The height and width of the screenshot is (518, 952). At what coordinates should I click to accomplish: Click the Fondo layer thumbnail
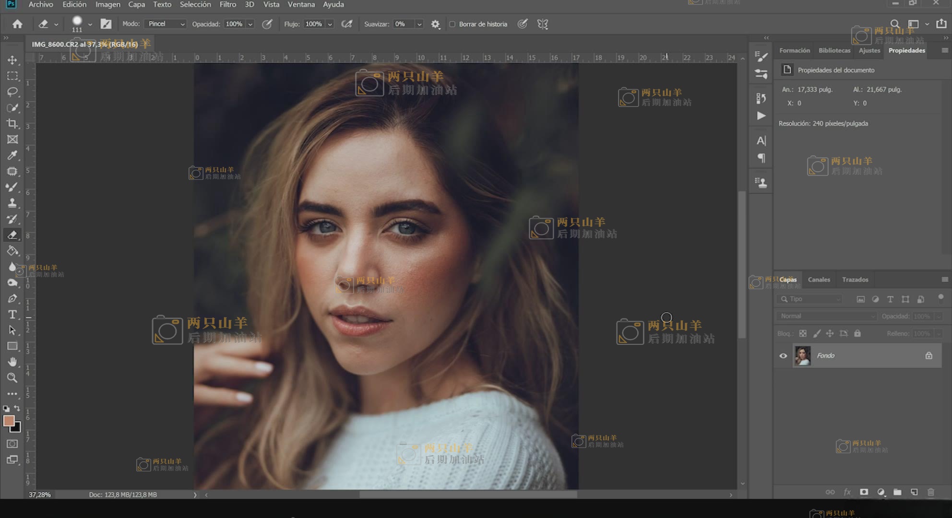[x=802, y=356]
